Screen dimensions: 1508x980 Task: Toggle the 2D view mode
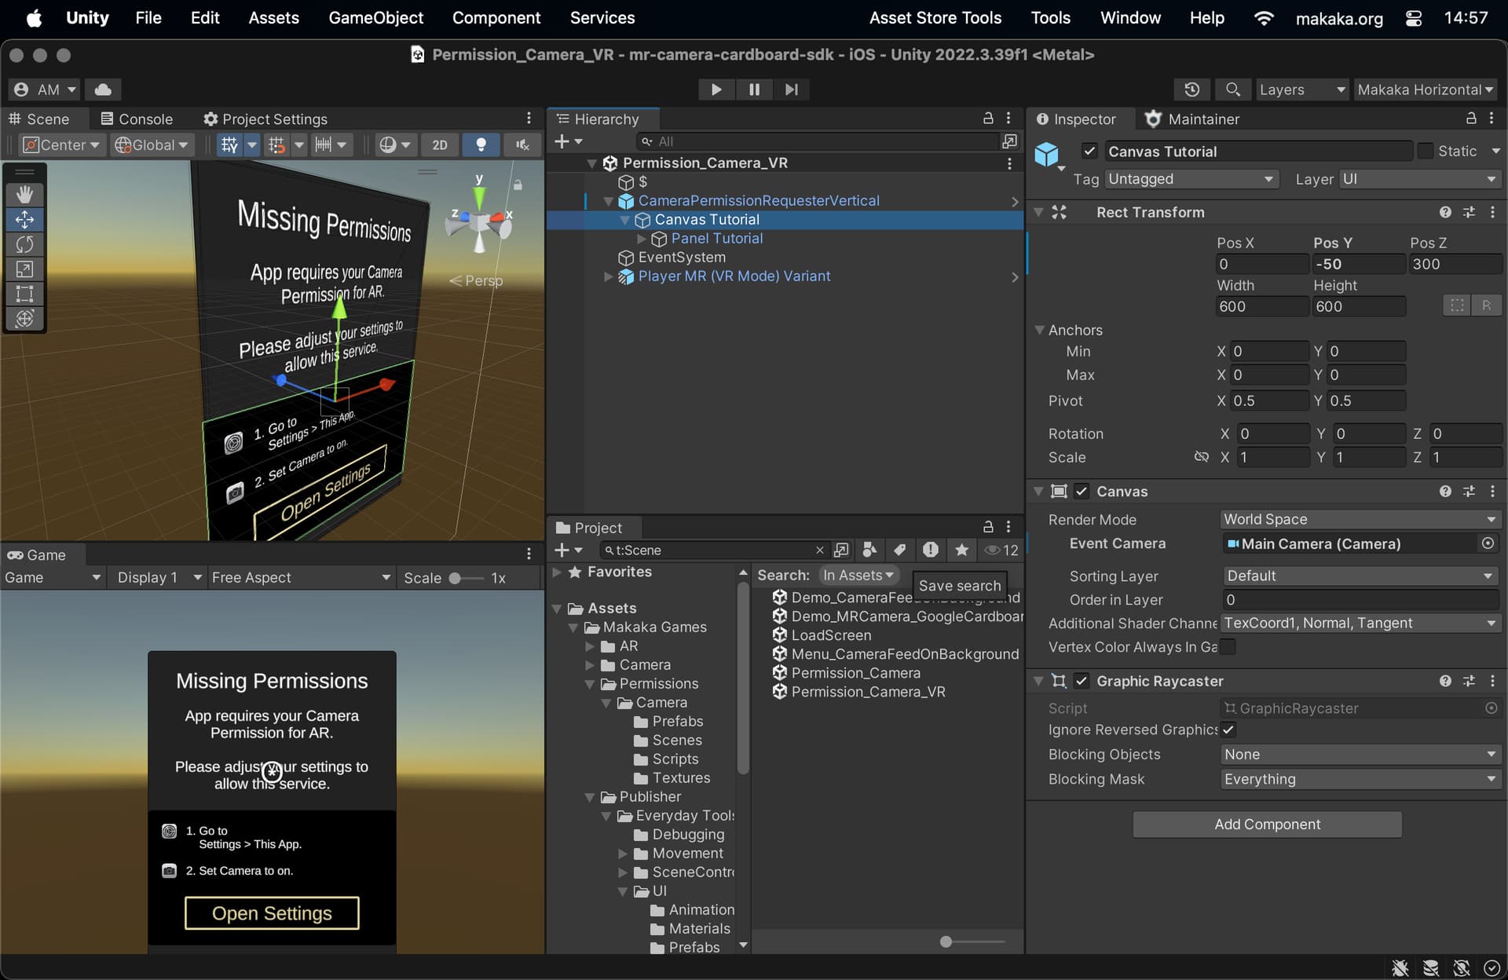point(439,144)
